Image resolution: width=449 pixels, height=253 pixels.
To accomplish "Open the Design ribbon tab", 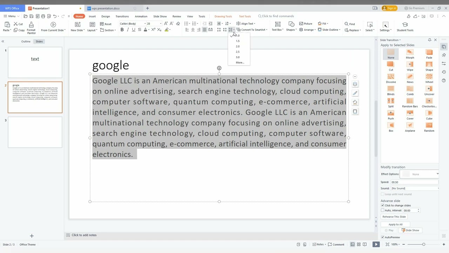I will tap(106, 16).
